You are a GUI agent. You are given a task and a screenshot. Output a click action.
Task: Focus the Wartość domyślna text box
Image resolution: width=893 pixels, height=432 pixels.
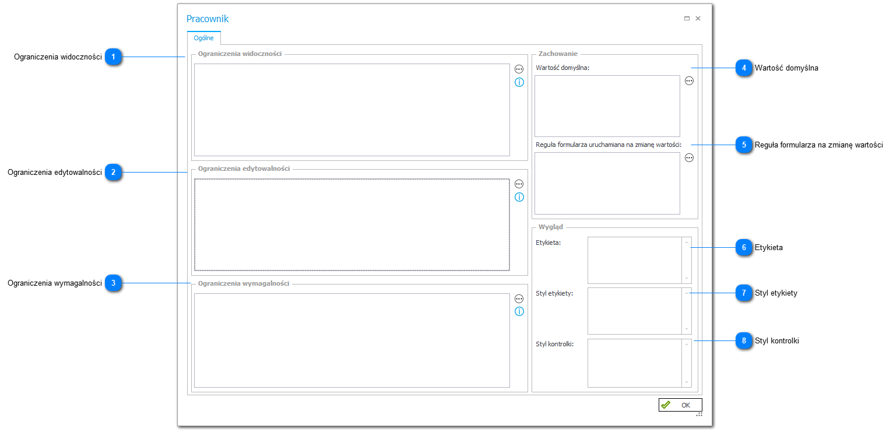[607, 106]
